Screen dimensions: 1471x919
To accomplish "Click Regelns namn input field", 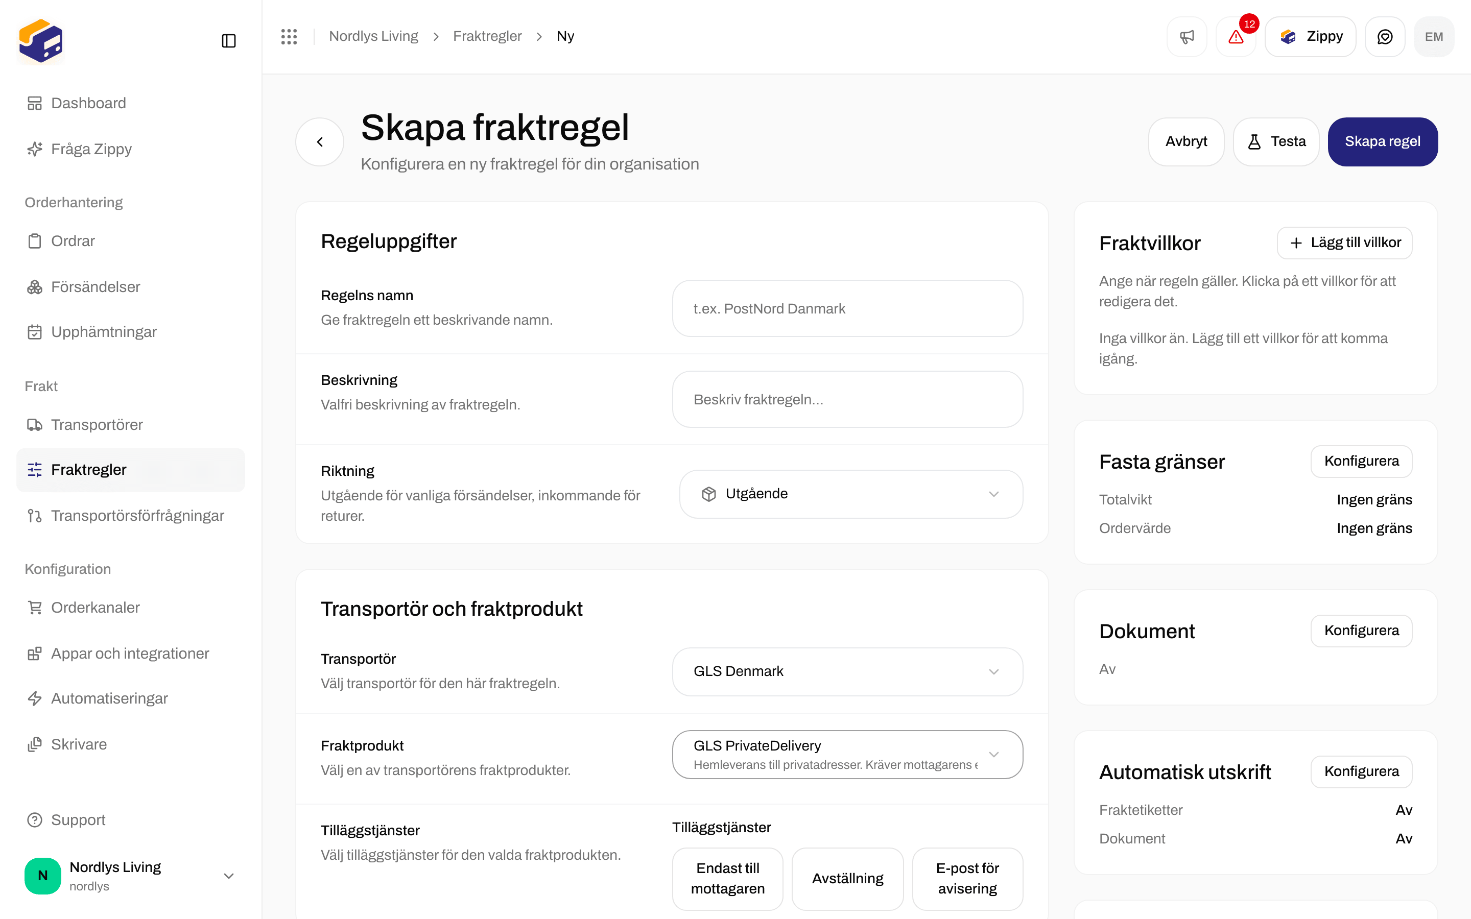I will click(847, 309).
